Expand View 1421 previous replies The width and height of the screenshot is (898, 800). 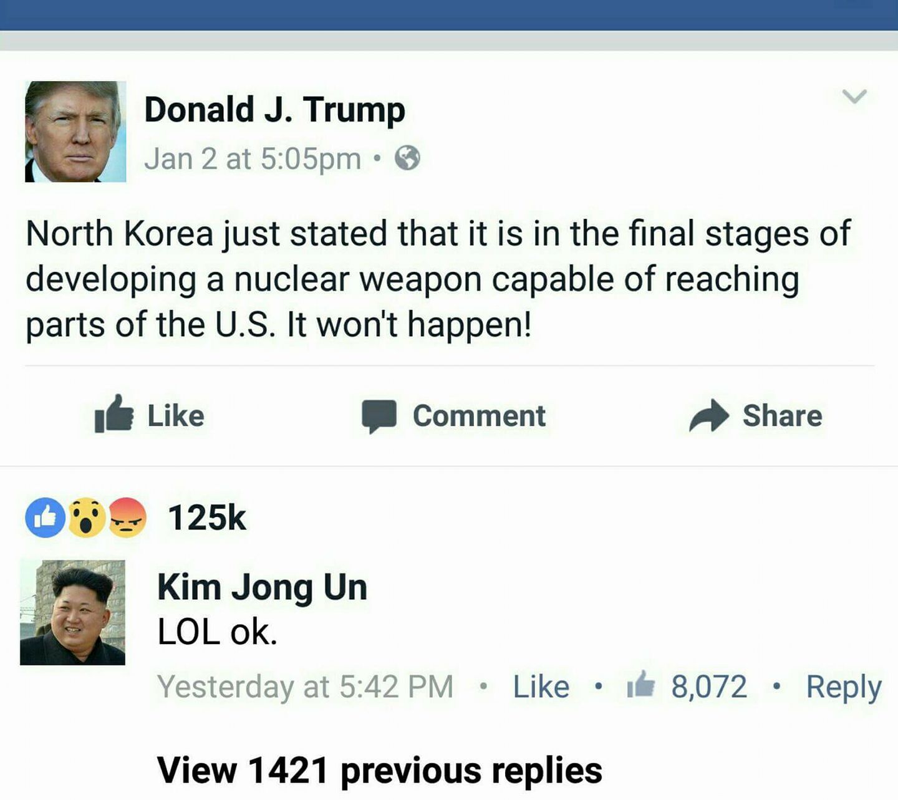pos(379,769)
